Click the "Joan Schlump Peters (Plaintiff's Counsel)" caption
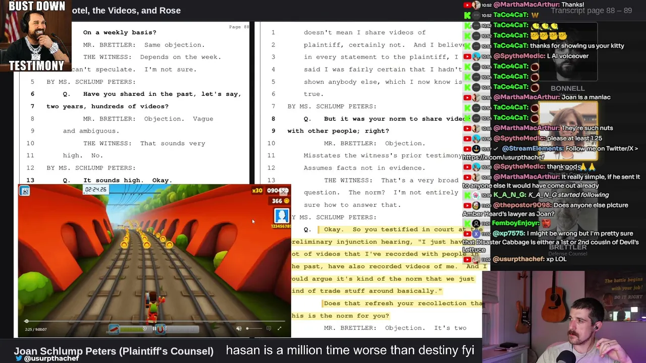 (x=114, y=351)
